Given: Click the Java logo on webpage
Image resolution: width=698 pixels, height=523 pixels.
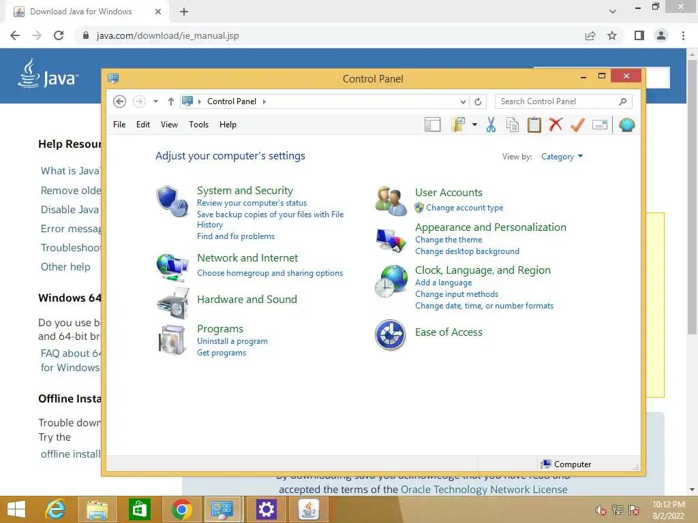Looking at the screenshot, I should [48, 74].
